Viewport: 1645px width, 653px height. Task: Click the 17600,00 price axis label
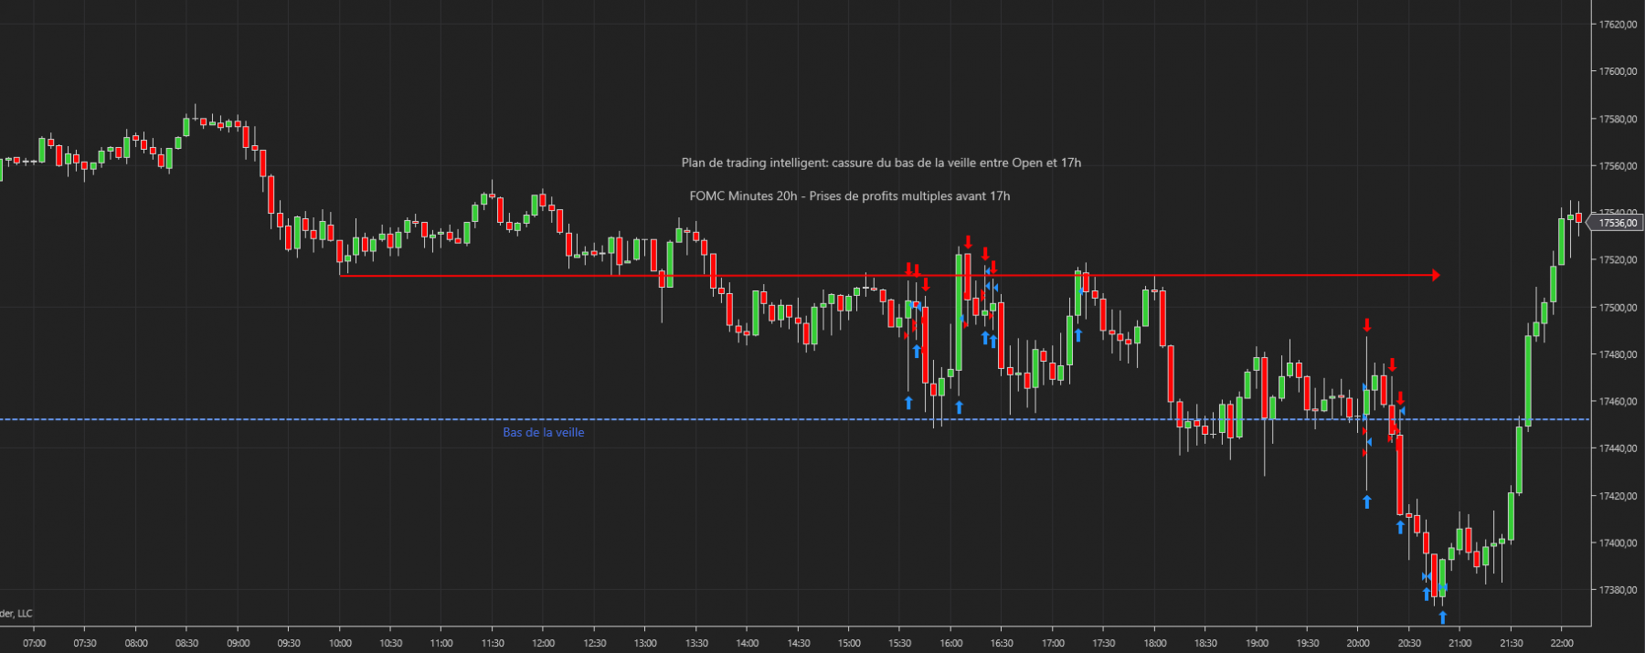[1618, 71]
